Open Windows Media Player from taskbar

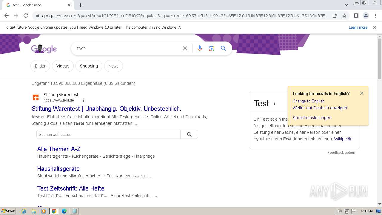click(44, 211)
